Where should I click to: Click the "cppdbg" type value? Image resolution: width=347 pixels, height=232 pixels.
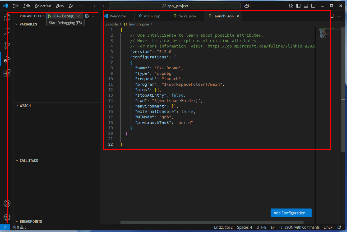pyautogui.click(x=164, y=73)
